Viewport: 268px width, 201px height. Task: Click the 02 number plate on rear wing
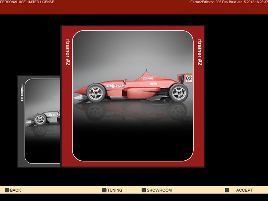tap(189, 78)
